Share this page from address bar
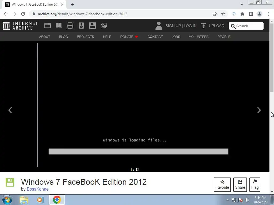The height and width of the screenshot is (205, 274). point(215,14)
